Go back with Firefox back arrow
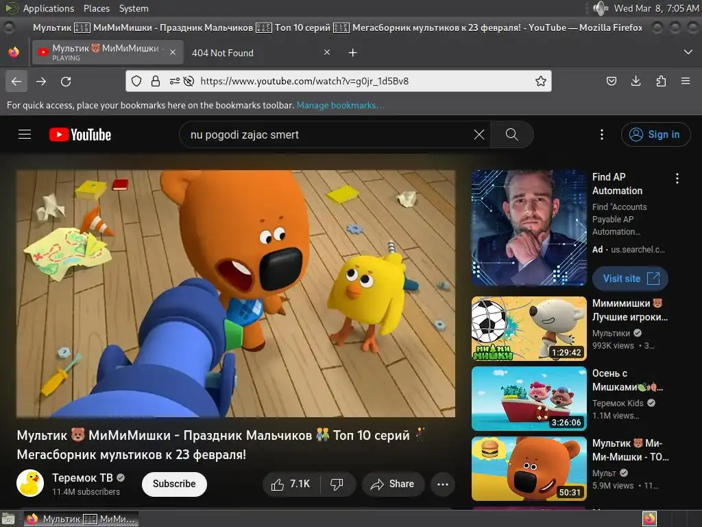 16,81
